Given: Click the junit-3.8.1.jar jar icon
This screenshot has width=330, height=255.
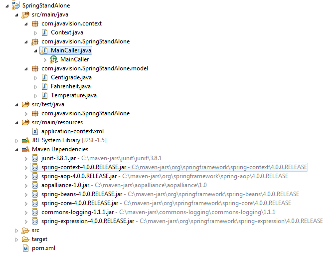Looking at the screenshot, I should pos(35,158).
